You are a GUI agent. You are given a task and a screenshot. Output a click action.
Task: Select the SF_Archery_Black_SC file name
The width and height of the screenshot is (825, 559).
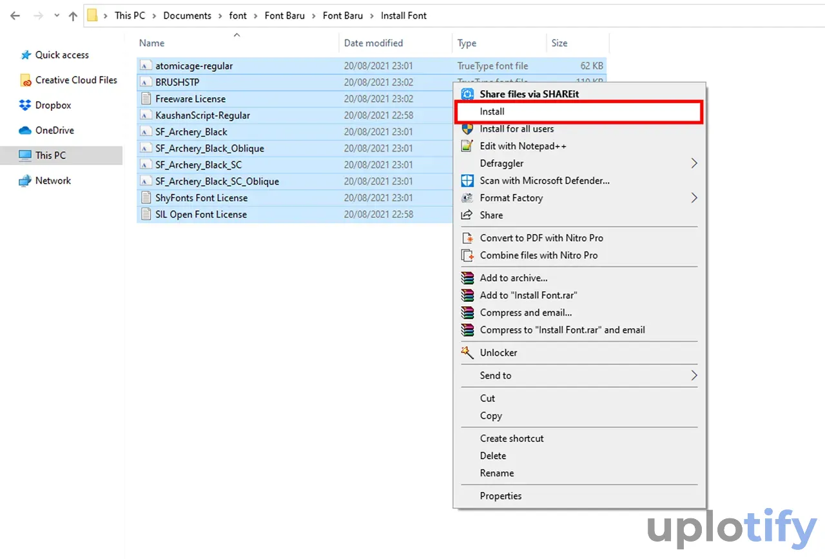coord(199,165)
